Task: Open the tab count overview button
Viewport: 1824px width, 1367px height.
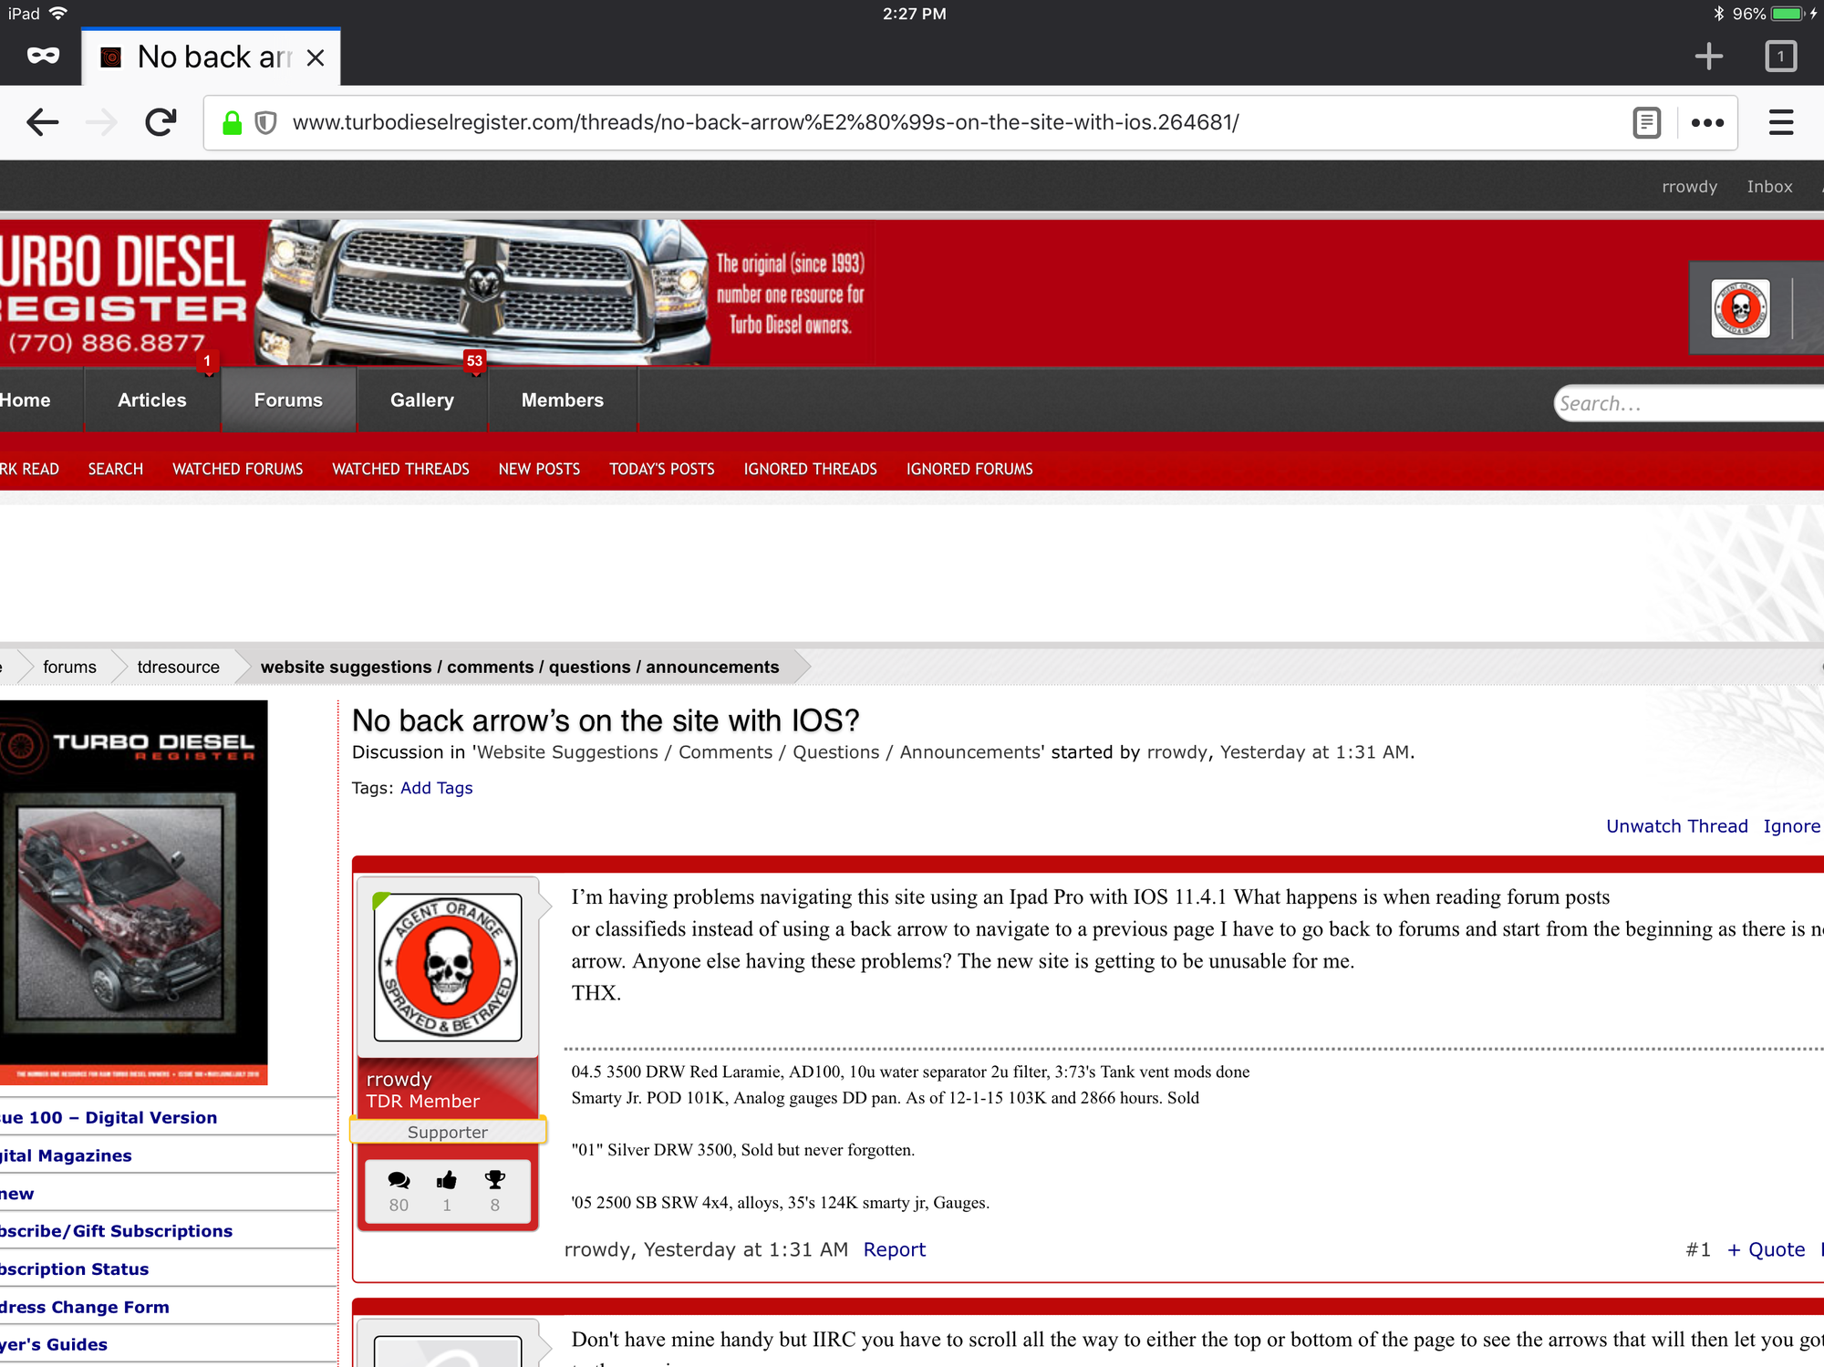Action: [1780, 57]
